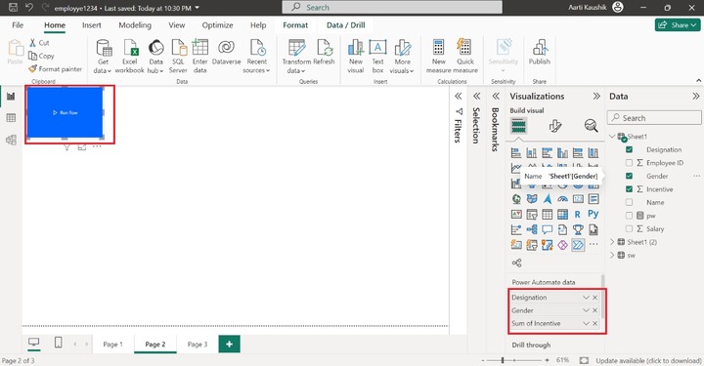Open Format visual pane icon
The width and height of the screenshot is (704, 366).
click(x=555, y=126)
